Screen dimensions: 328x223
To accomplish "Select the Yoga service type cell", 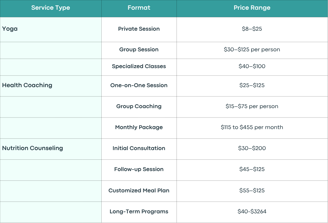I will pos(51,29).
